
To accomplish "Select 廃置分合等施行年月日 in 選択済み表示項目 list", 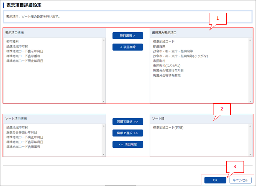I will coord(168,70).
